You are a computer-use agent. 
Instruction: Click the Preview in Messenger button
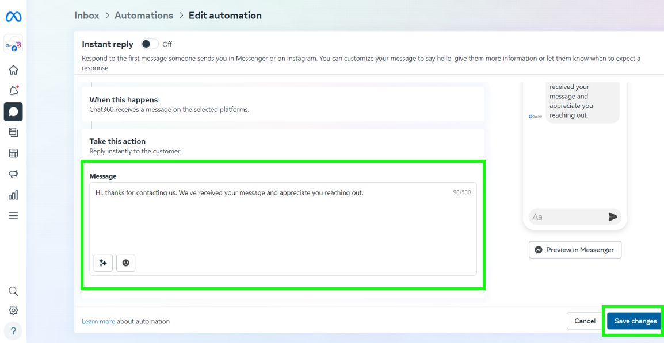coord(575,250)
